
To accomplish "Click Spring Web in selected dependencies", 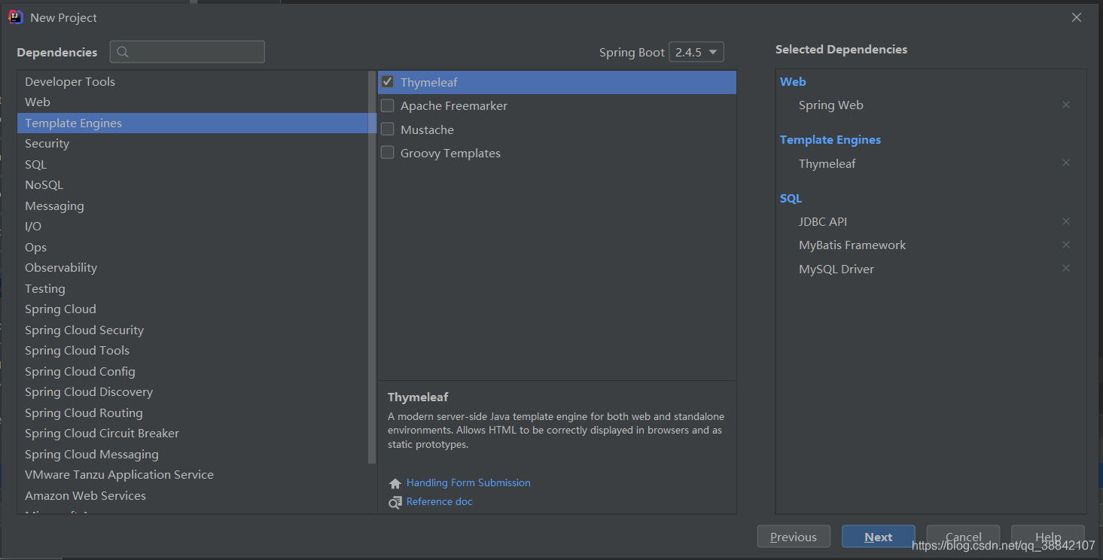I will click(x=831, y=105).
